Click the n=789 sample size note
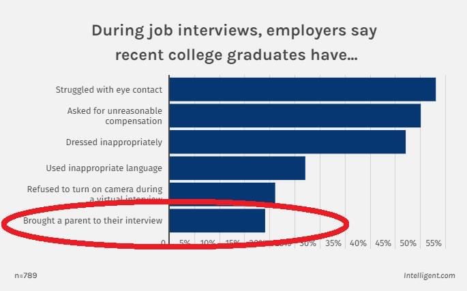Screen dimensions: 467x291 [26, 275]
